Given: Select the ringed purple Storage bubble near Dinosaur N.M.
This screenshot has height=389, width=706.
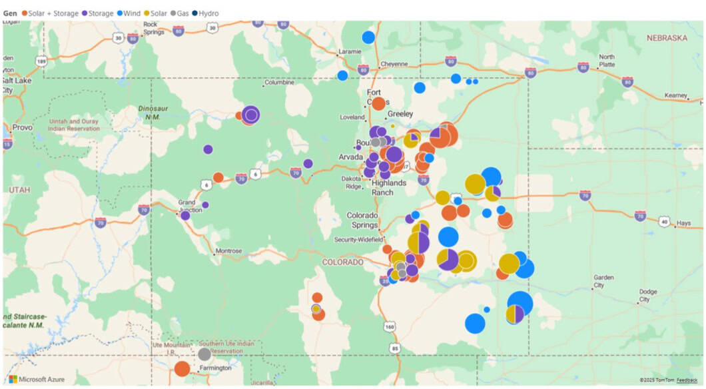Looking at the screenshot, I should coord(250,115).
